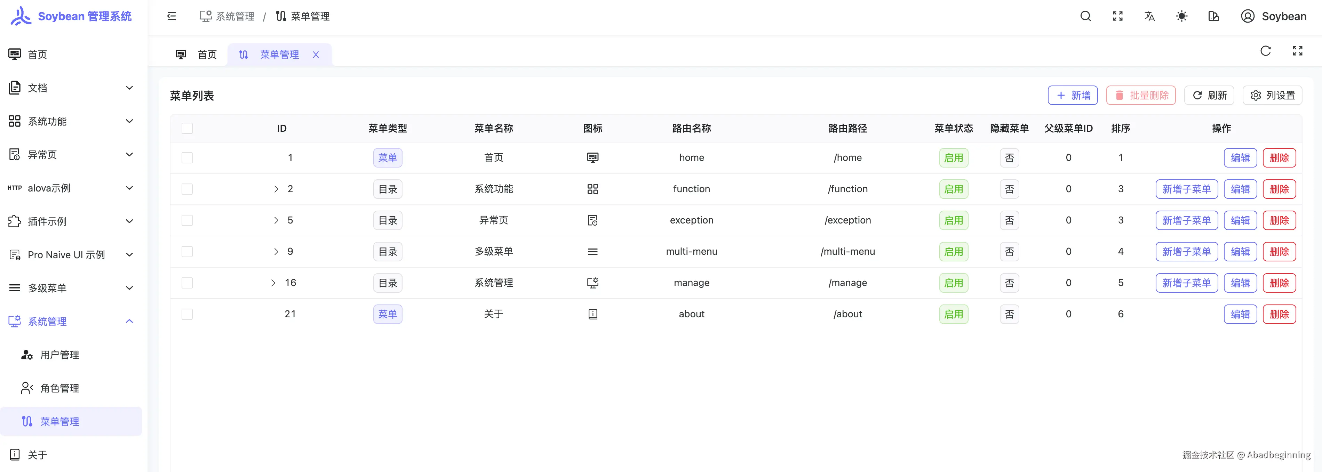Viewport: 1322px width, 472px height.
Task: Check the header select-all checkbox
Action: pyautogui.click(x=187, y=128)
